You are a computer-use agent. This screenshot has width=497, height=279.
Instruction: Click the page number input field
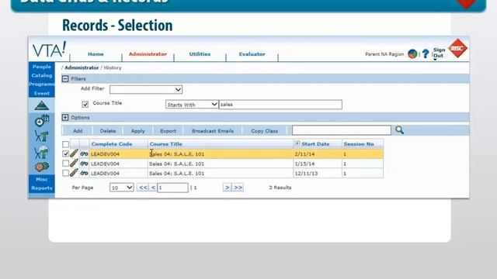(x=172, y=188)
